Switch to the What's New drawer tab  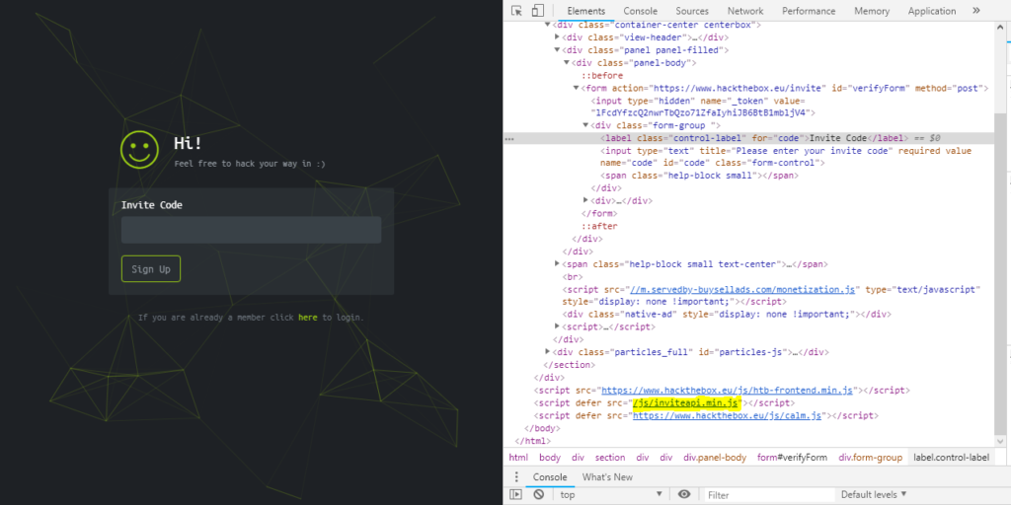point(607,477)
